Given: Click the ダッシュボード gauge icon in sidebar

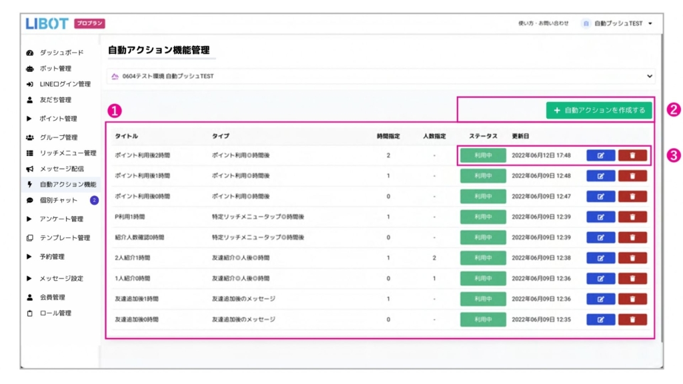Looking at the screenshot, I should (29, 53).
